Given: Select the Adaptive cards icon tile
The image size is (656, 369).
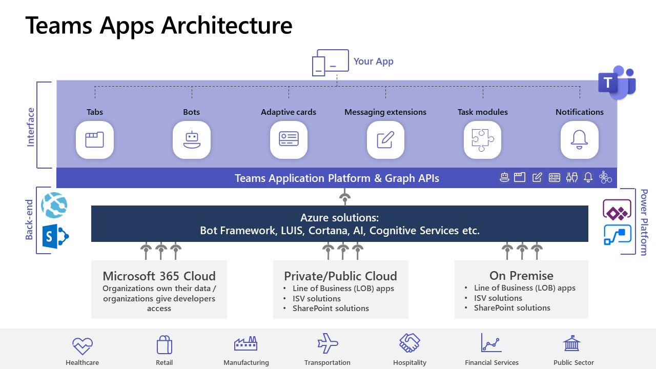Looking at the screenshot, I should point(289,140).
